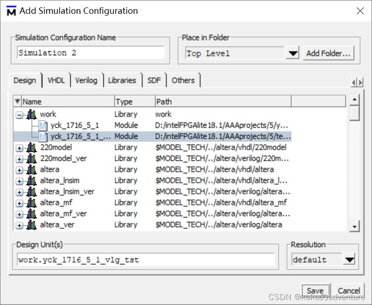Click path $MODEL_TECH/../altera/vhdl/altera_mf

(221, 203)
